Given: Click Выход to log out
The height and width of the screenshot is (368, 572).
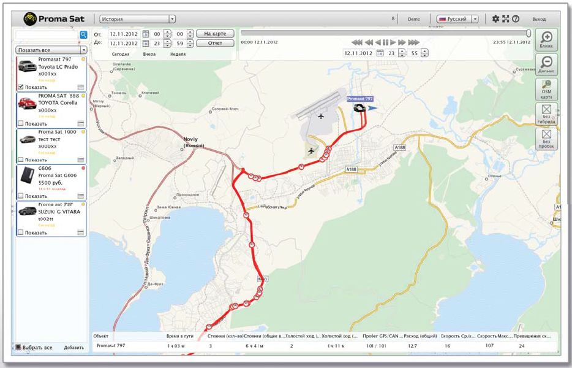Looking at the screenshot, I should click(x=539, y=19).
